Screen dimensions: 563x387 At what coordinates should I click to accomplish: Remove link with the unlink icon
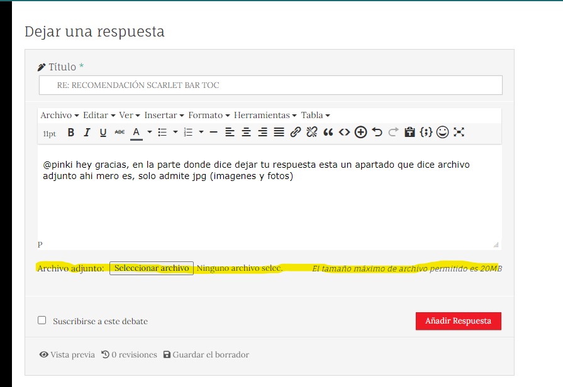tap(311, 133)
